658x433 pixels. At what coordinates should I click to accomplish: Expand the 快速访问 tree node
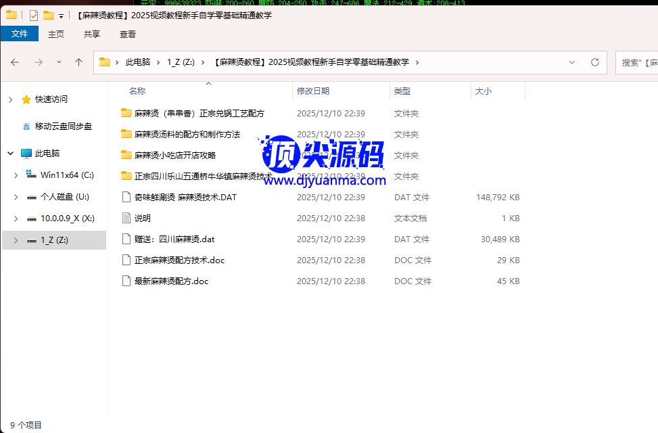10,99
